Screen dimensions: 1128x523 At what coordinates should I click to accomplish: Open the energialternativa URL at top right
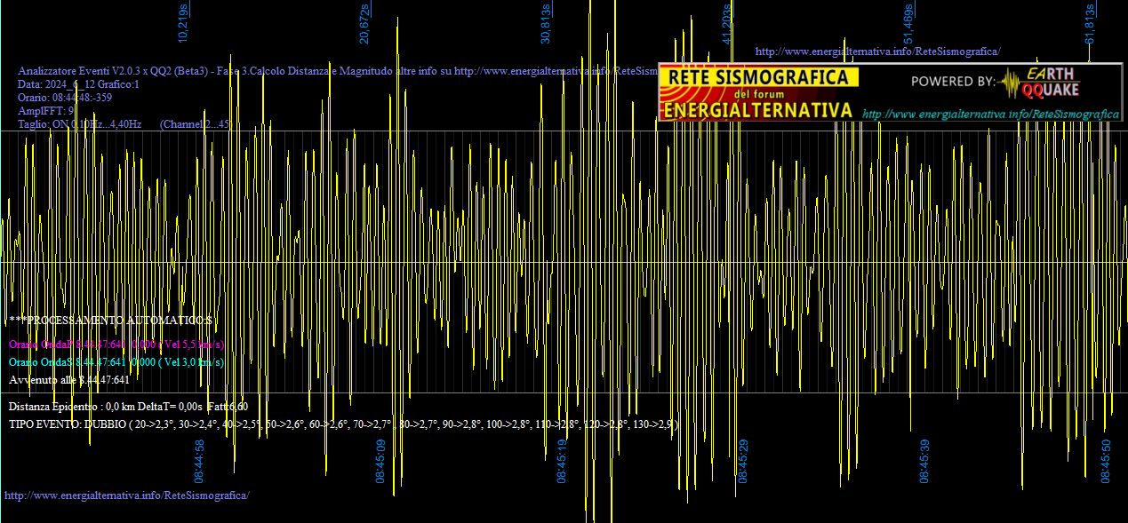(x=877, y=52)
